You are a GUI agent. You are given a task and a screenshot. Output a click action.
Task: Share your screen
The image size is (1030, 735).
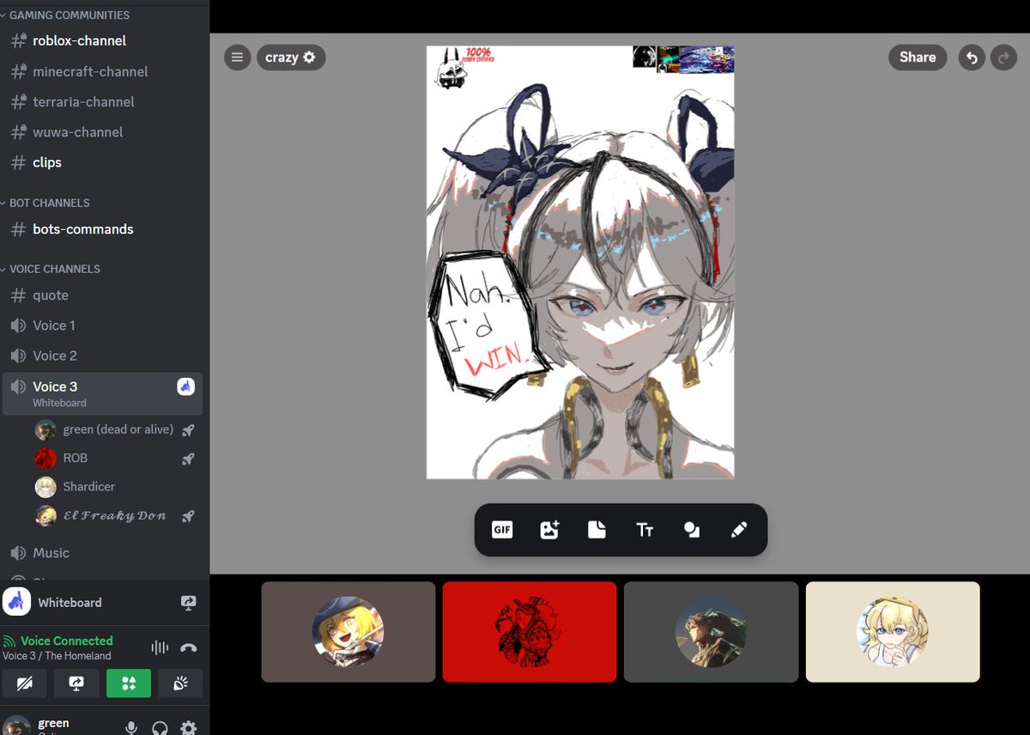(76, 683)
